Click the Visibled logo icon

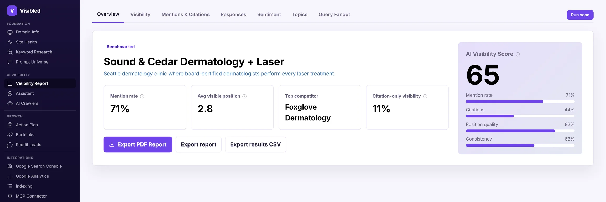[12, 11]
